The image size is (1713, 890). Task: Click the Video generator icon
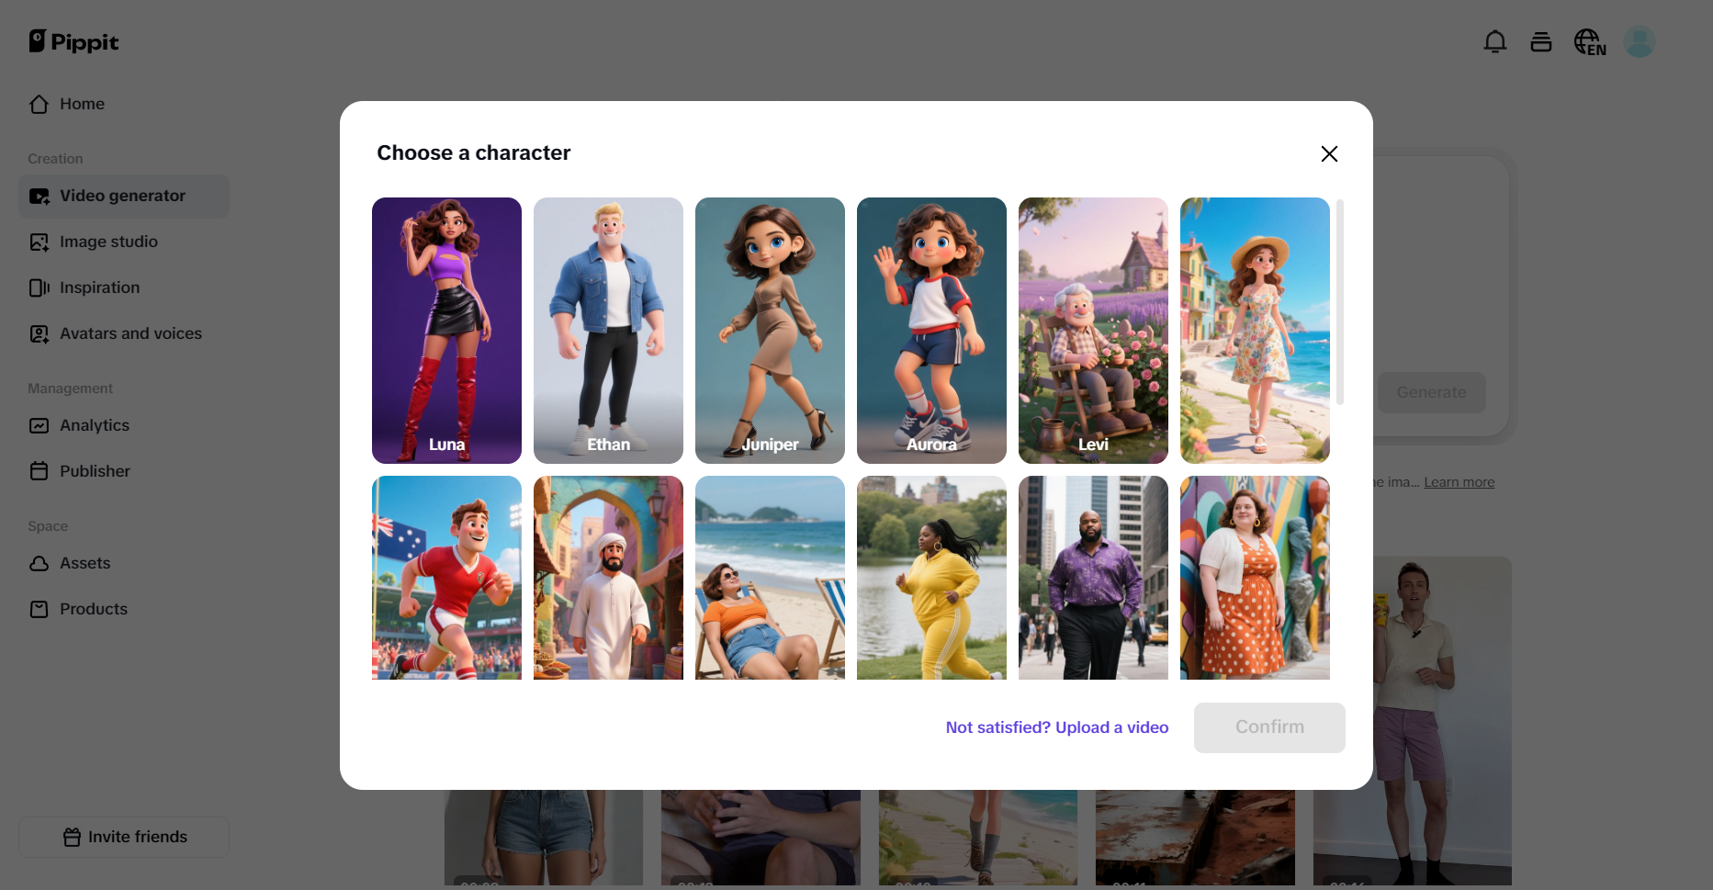39,196
